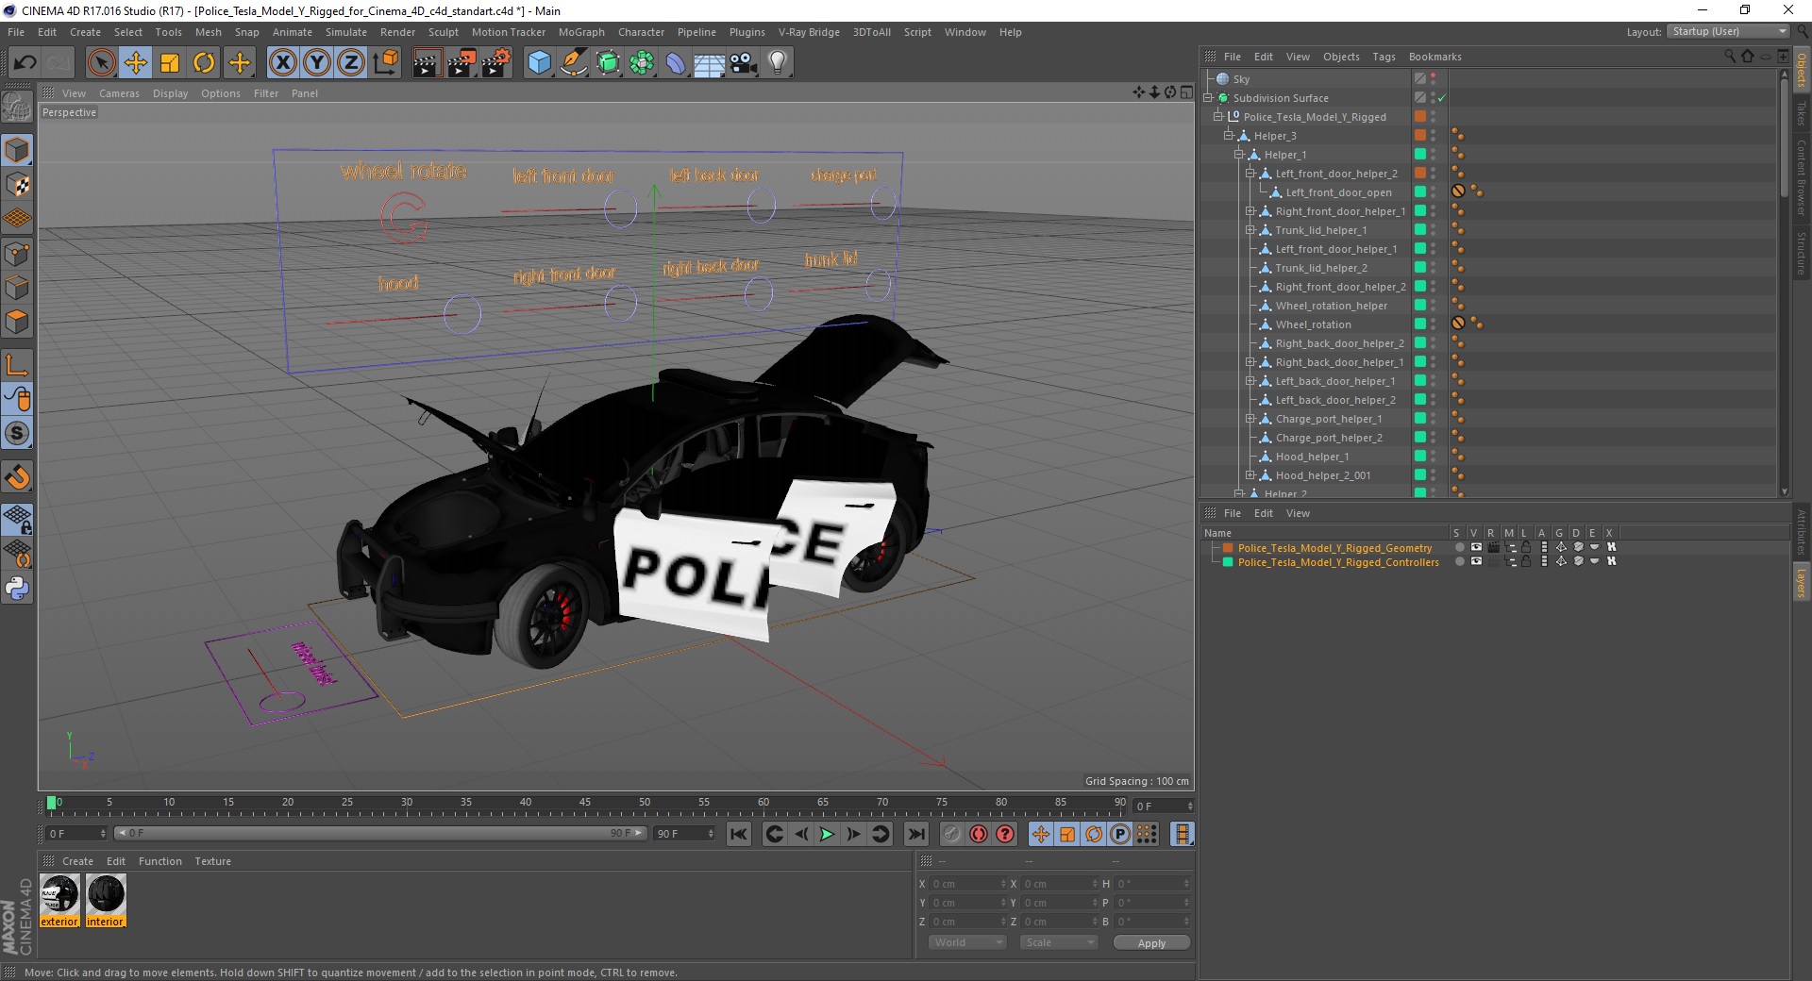Open the File menu
Viewport: 1812px width, 981px height.
click(16, 32)
